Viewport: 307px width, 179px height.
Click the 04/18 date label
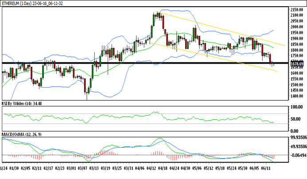click(163, 168)
